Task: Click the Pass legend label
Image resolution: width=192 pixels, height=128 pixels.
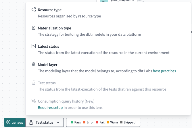Action: (x=78, y=122)
